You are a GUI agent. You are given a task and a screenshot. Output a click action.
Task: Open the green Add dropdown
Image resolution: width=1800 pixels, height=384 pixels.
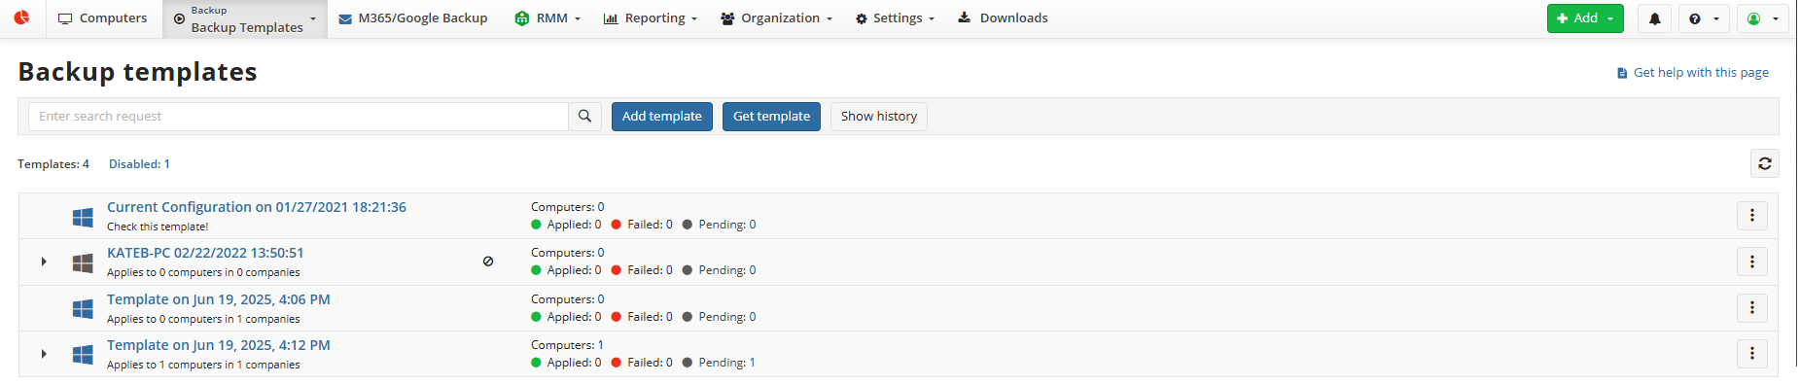click(1584, 18)
